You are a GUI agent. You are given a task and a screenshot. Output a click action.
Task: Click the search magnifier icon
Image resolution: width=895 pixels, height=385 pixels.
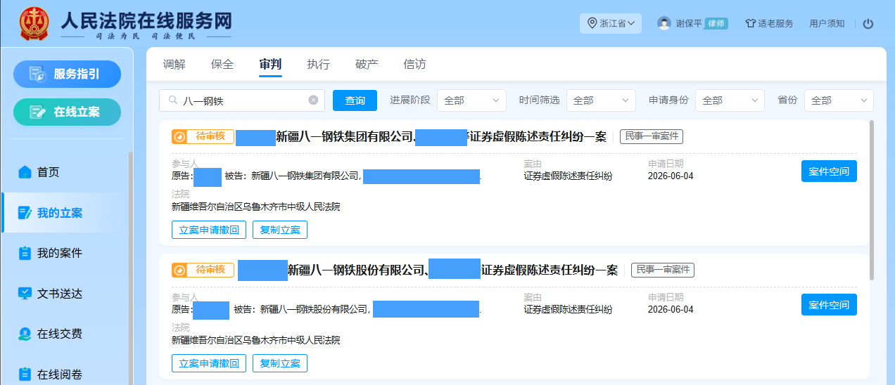[172, 100]
